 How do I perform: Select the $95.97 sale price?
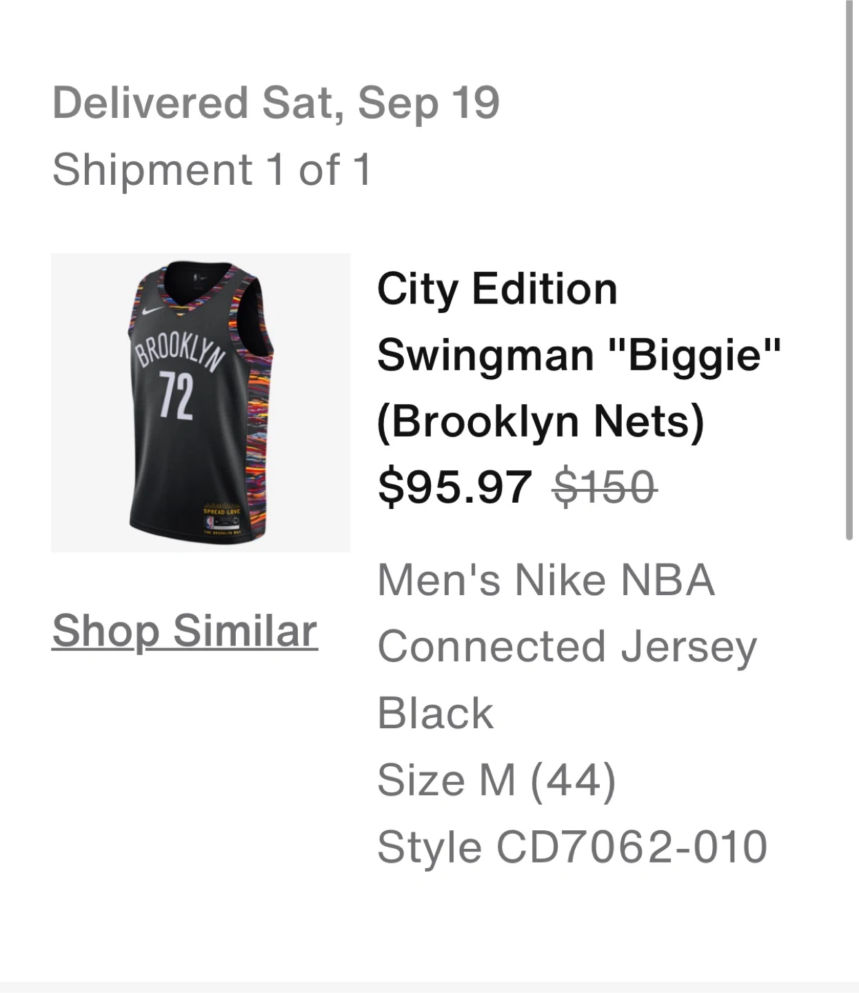454,486
